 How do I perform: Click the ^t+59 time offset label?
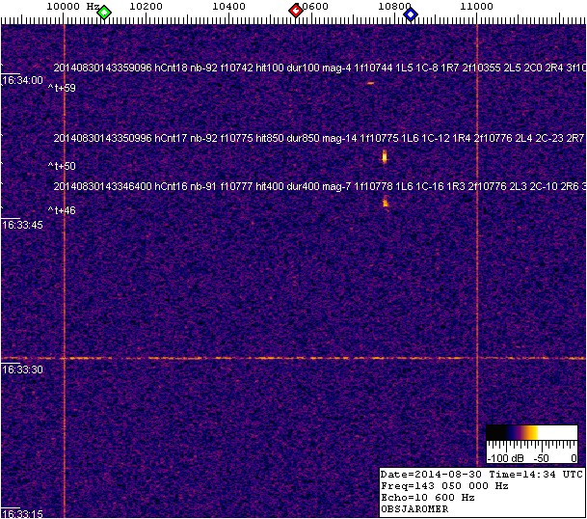tap(63, 89)
